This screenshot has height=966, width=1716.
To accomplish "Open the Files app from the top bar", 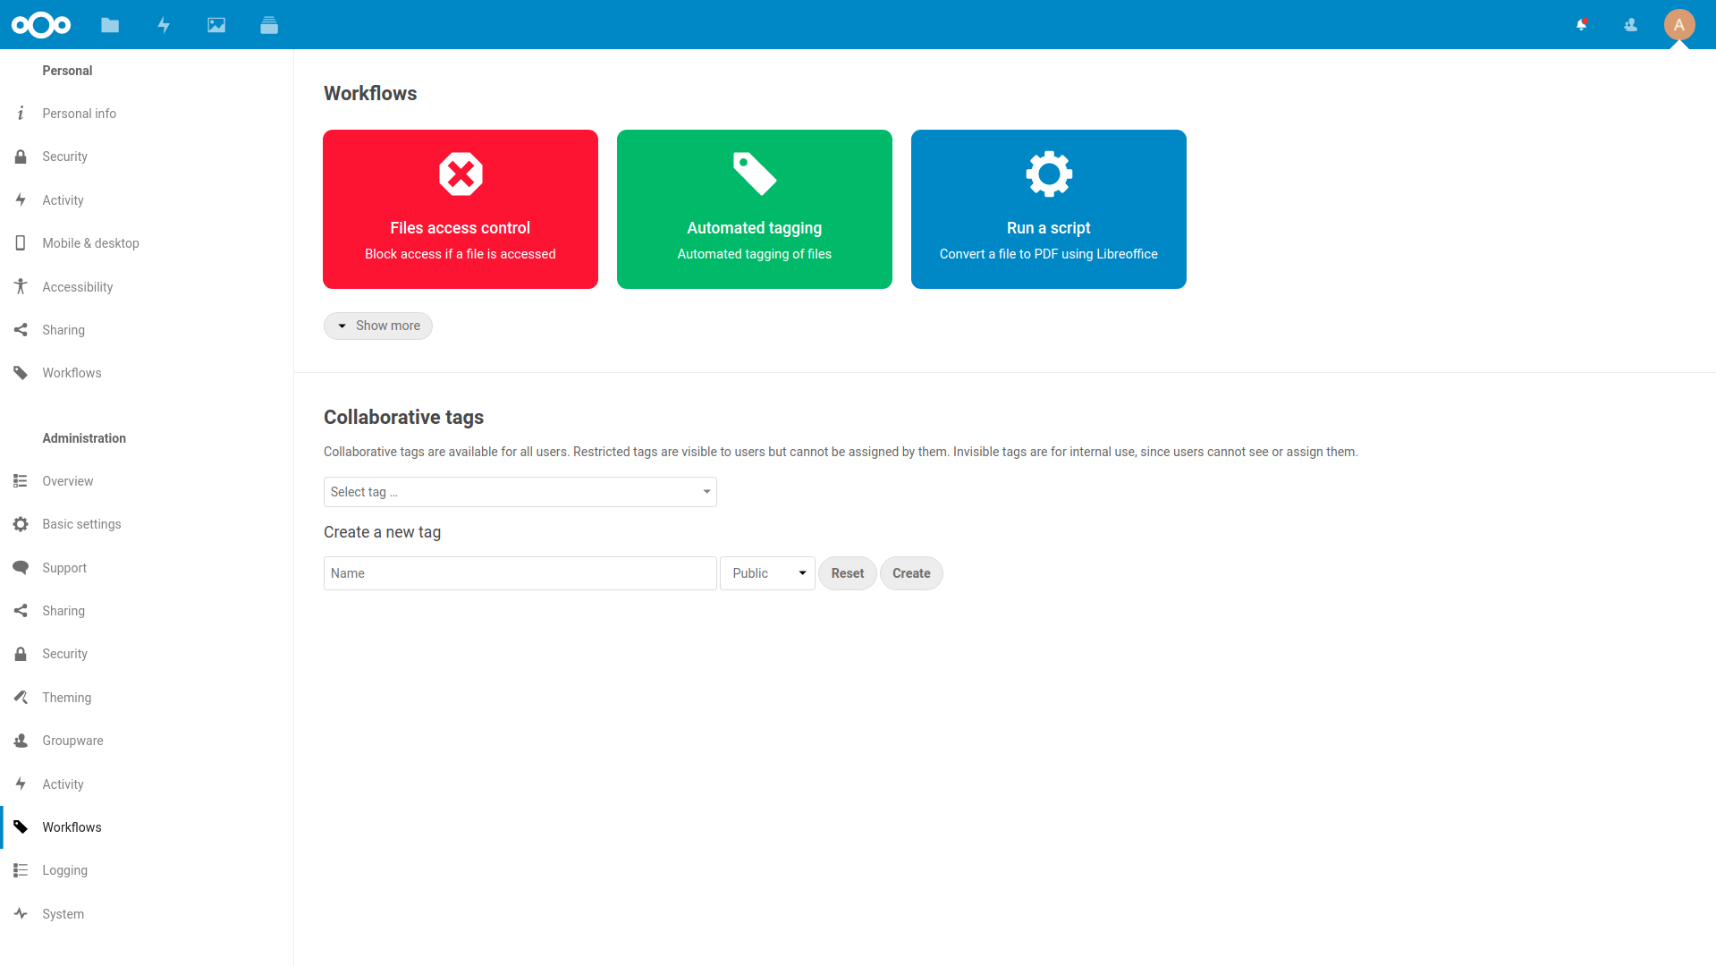I will pyautogui.click(x=110, y=25).
